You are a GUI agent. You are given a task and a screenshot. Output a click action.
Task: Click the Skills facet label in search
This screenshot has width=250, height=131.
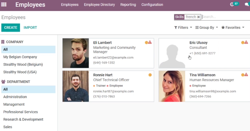click(179, 17)
